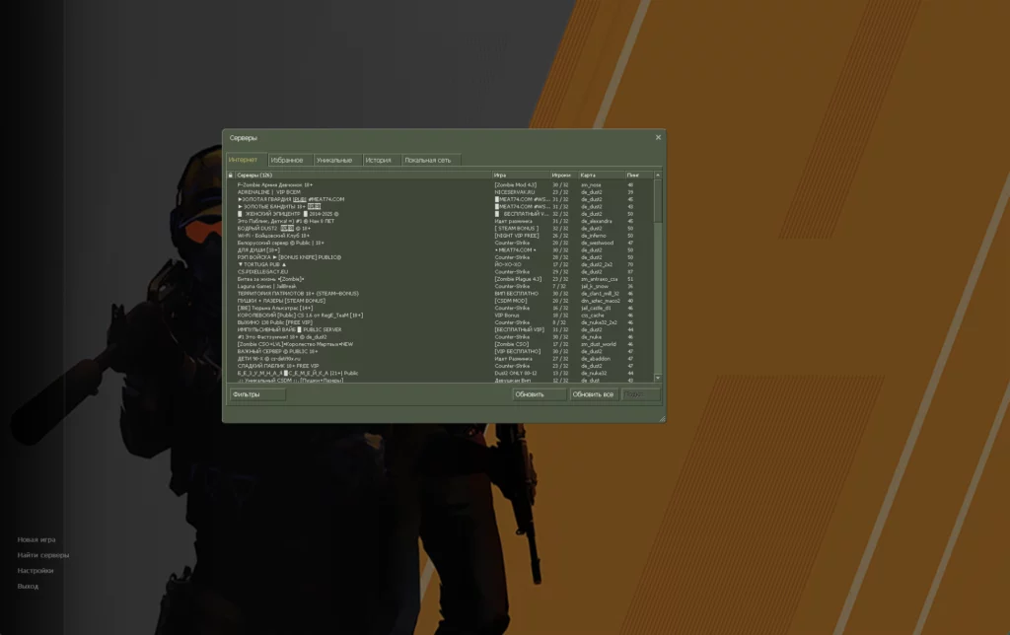1010x635 pixels.
Task: Select the Тюрьма Алькатрас [14+] server
Action: (440, 308)
